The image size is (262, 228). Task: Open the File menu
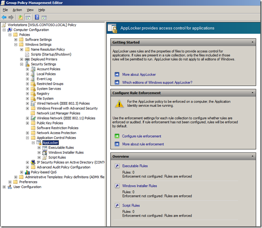[x=5, y=10]
